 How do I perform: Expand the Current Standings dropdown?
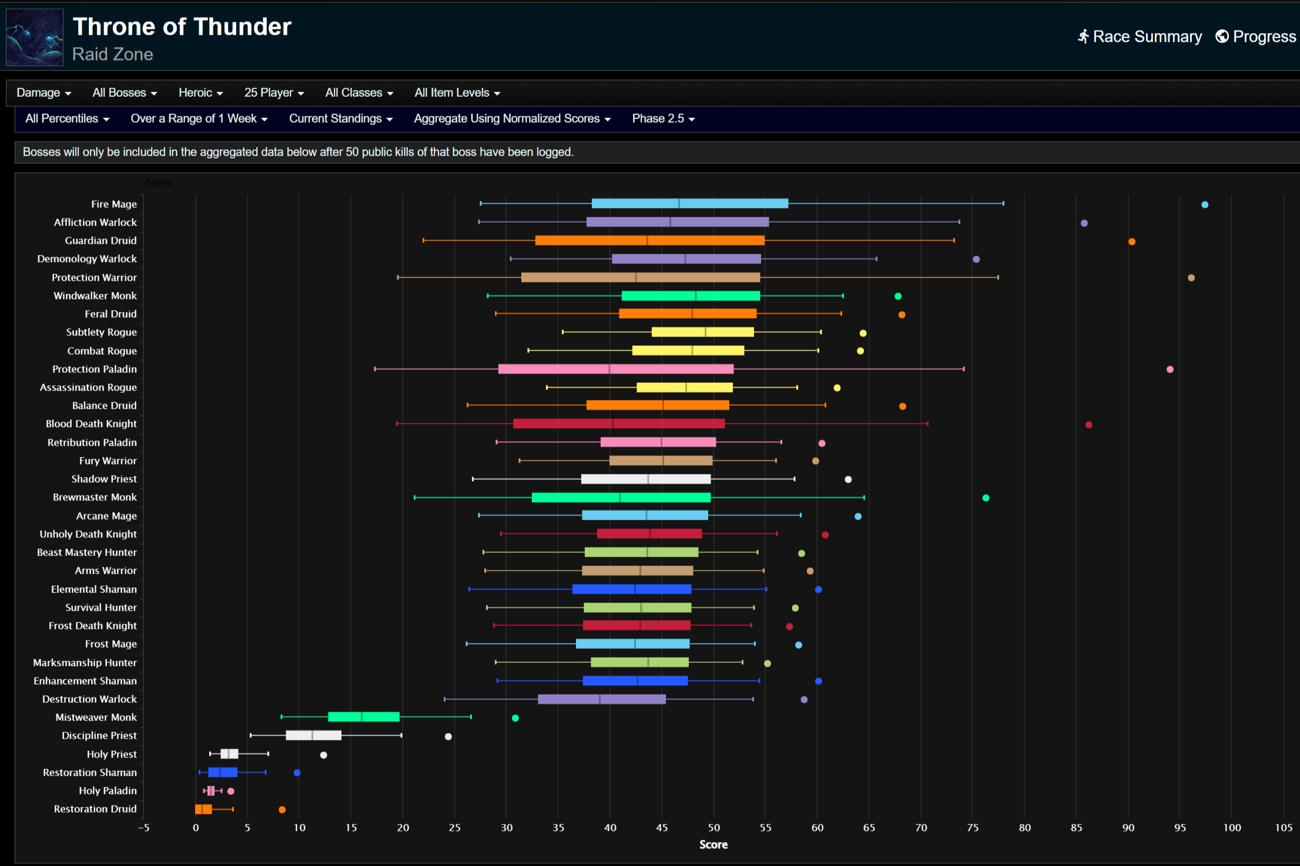340,119
